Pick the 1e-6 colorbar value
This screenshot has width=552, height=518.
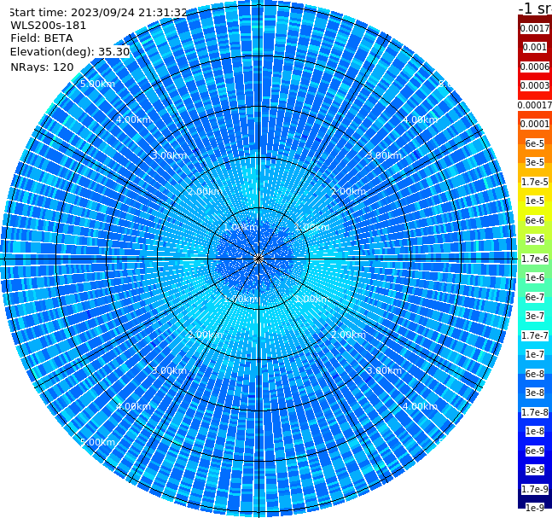[x=535, y=277]
